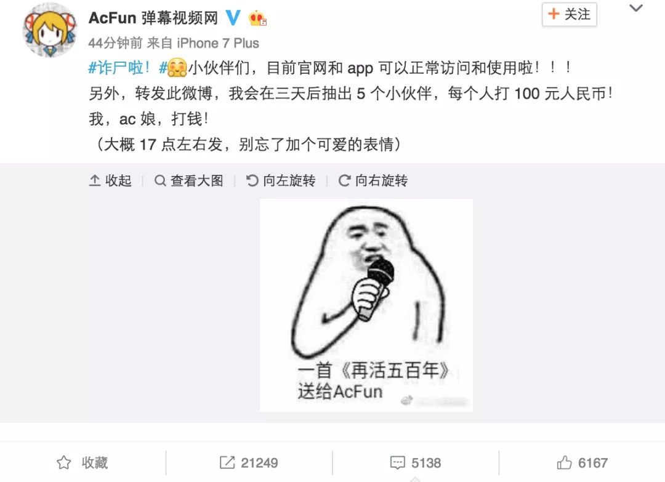The image size is (665, 482).
Task: Click the singing meme image
Action: click(x=366, y=305)
